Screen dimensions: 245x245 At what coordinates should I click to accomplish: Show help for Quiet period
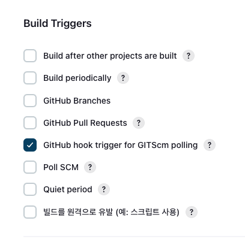[104, 189]
